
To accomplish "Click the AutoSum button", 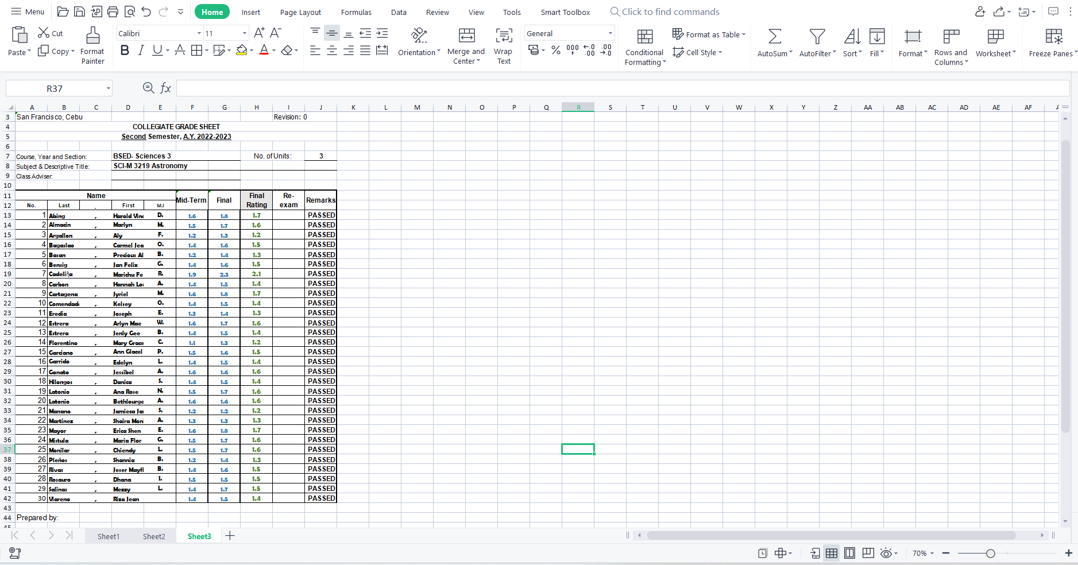I will point(775,43).
